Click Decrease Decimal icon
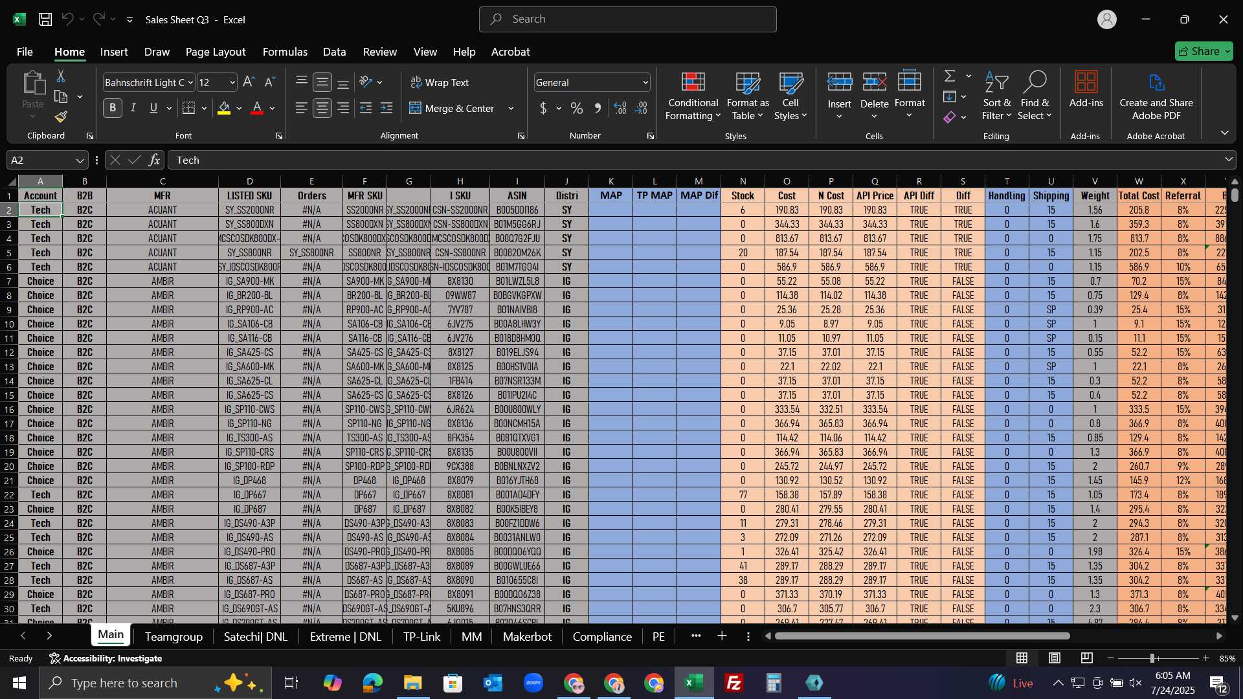 click(642, 108)
